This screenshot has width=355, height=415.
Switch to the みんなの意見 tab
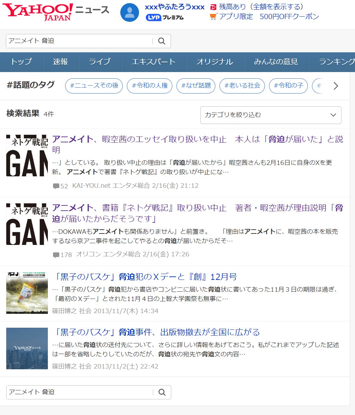pos(276,62)
